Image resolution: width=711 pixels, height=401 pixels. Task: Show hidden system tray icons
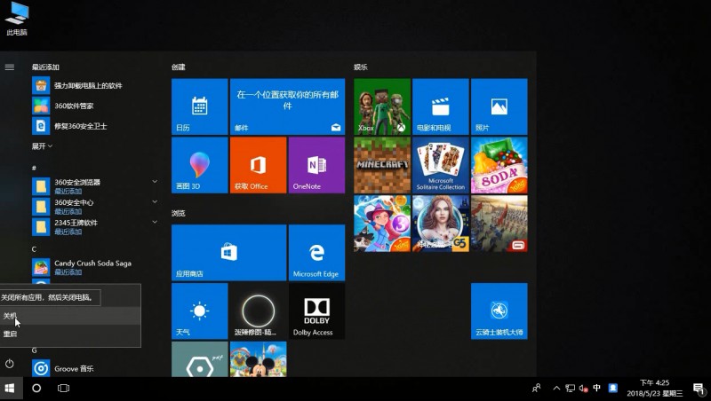556,389
